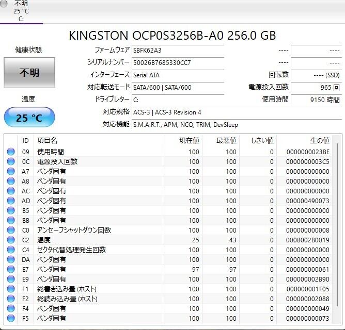Click the status icon for row C2
The image size is (345, 330).
[x=11, y=240]
